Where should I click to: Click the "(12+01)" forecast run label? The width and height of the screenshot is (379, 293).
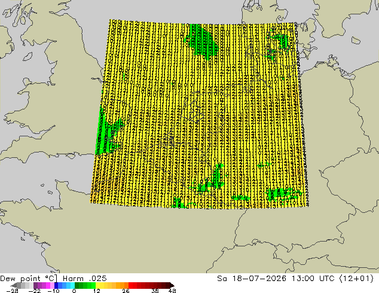[x=356, y=279]
